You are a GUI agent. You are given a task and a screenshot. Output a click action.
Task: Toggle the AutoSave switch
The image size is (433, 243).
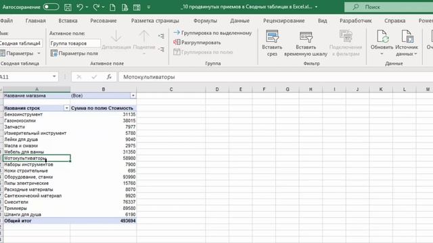(51, 7)
